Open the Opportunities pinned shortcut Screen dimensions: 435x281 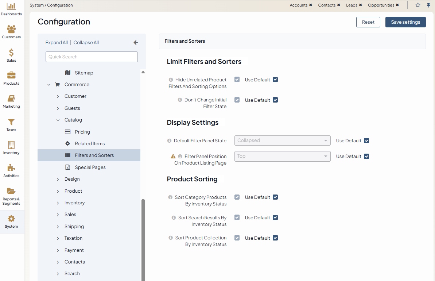click(x=381, y=5)
